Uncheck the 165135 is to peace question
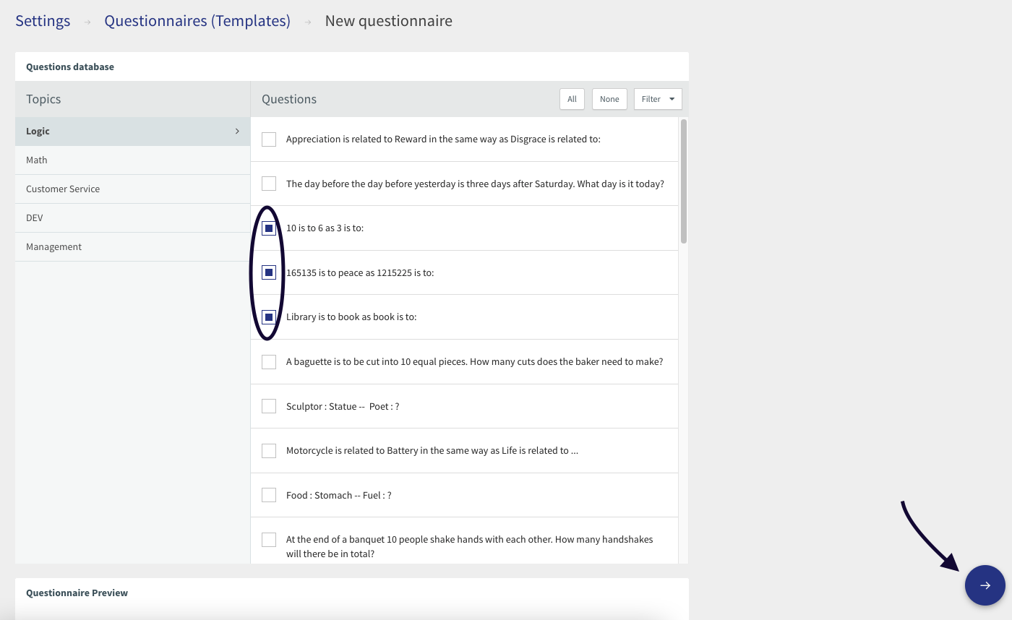 (x=269, y=272)
